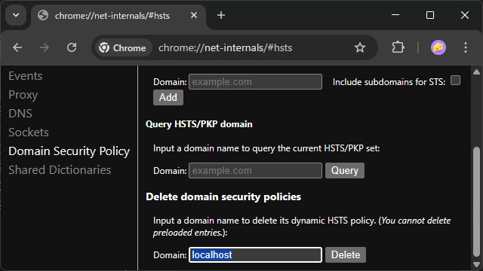Focus the Delete domain field containing localhost
Image resolution: width=483 pixels, height=271 pixels.
point(255,254)
